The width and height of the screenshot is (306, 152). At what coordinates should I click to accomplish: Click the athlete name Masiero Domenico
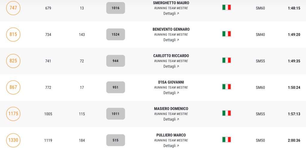click(171, 109)
